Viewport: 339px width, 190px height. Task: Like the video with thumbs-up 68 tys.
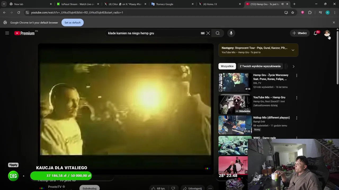click(x=158, y=188)
